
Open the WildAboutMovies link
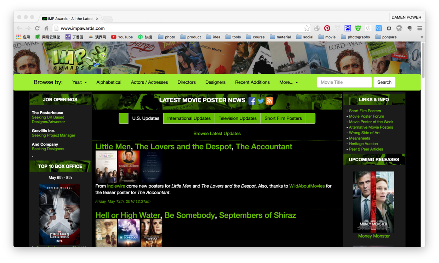click(x=307, y=186)
